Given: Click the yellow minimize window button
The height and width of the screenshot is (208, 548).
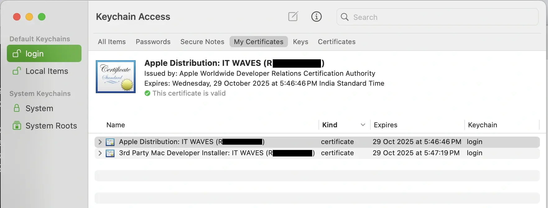Looking at the screenshot, I should pyautogui.click(x=29, y=17).
